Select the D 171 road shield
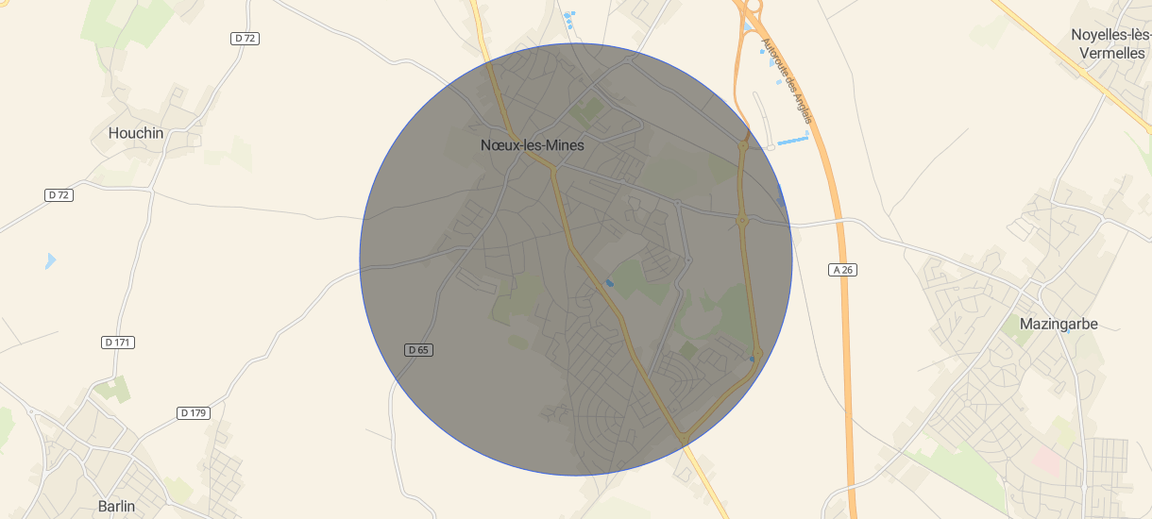Image resolution: width=1152 pixels, height=519 pixels. 118,343
